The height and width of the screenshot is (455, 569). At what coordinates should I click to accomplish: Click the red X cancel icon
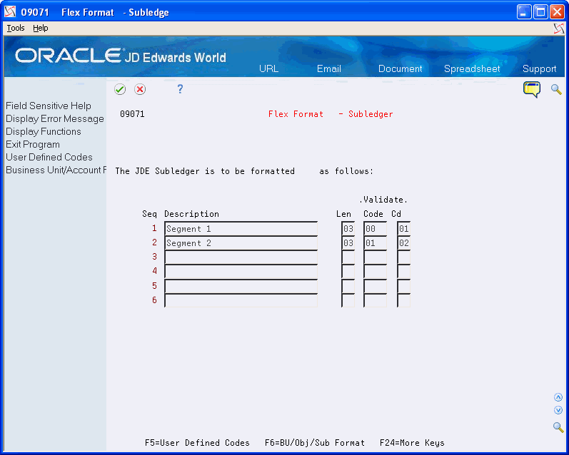(x=140, y=89)
